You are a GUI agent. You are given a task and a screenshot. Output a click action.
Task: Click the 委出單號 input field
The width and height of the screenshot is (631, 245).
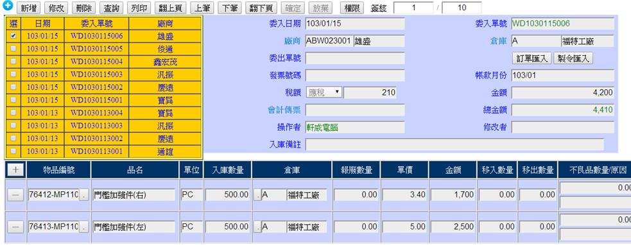coord(355,58)
